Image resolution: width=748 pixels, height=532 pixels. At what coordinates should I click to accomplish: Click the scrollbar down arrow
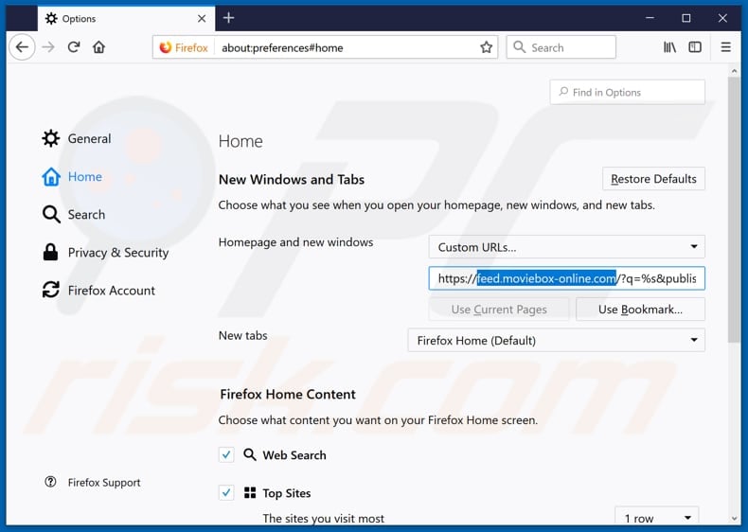pyautogui.click(x=734, y=519)
